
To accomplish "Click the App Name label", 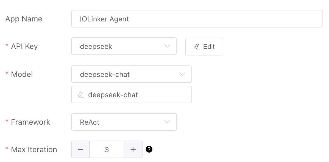I will click(x=24, y=19).
